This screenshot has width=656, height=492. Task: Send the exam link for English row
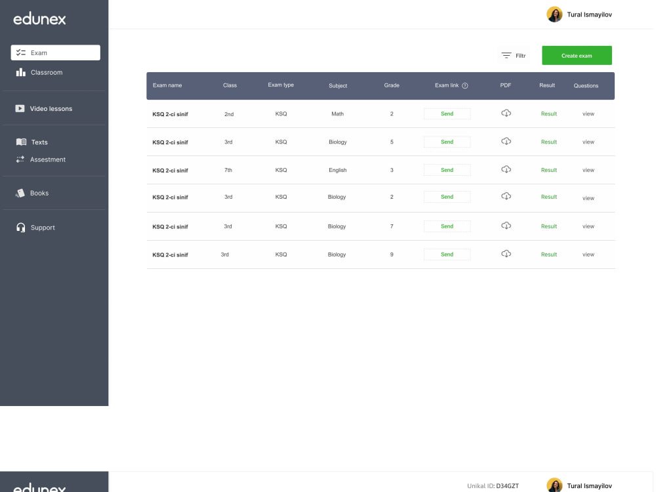[447, 170]
